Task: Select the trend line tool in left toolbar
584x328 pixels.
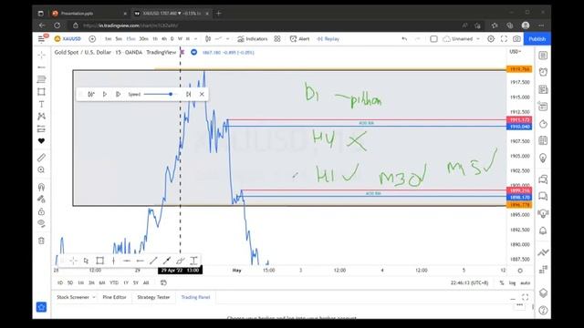Action: coord(41,67)
